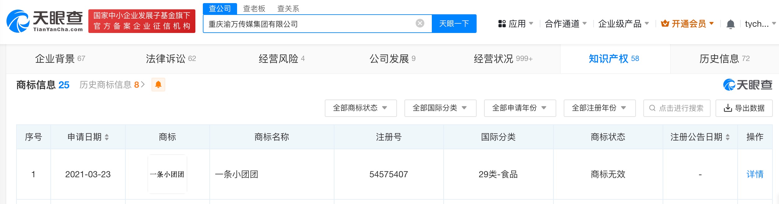Screen dimensions: 779x204
Task: Click the TianYanCha logo icon
Action: pyautogui.click(x=18, y=21)
